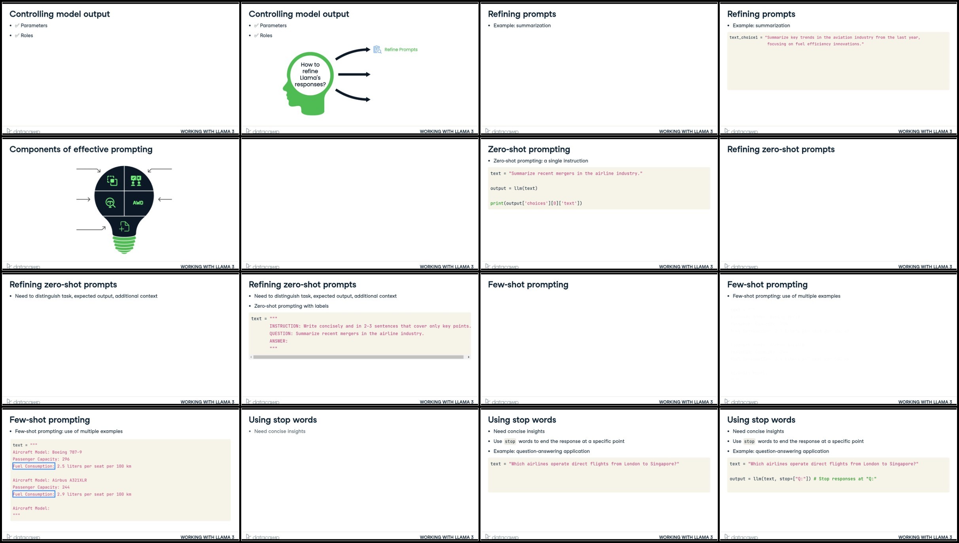Click the left scroll arrow under the INSTRUCTION code block

coord(251,357)
